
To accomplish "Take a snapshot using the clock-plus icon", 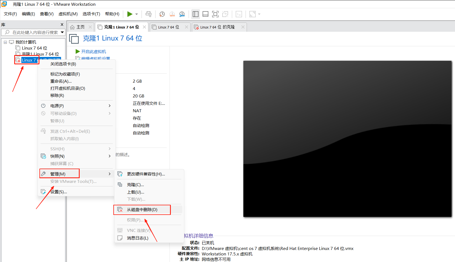I will 162,14.
